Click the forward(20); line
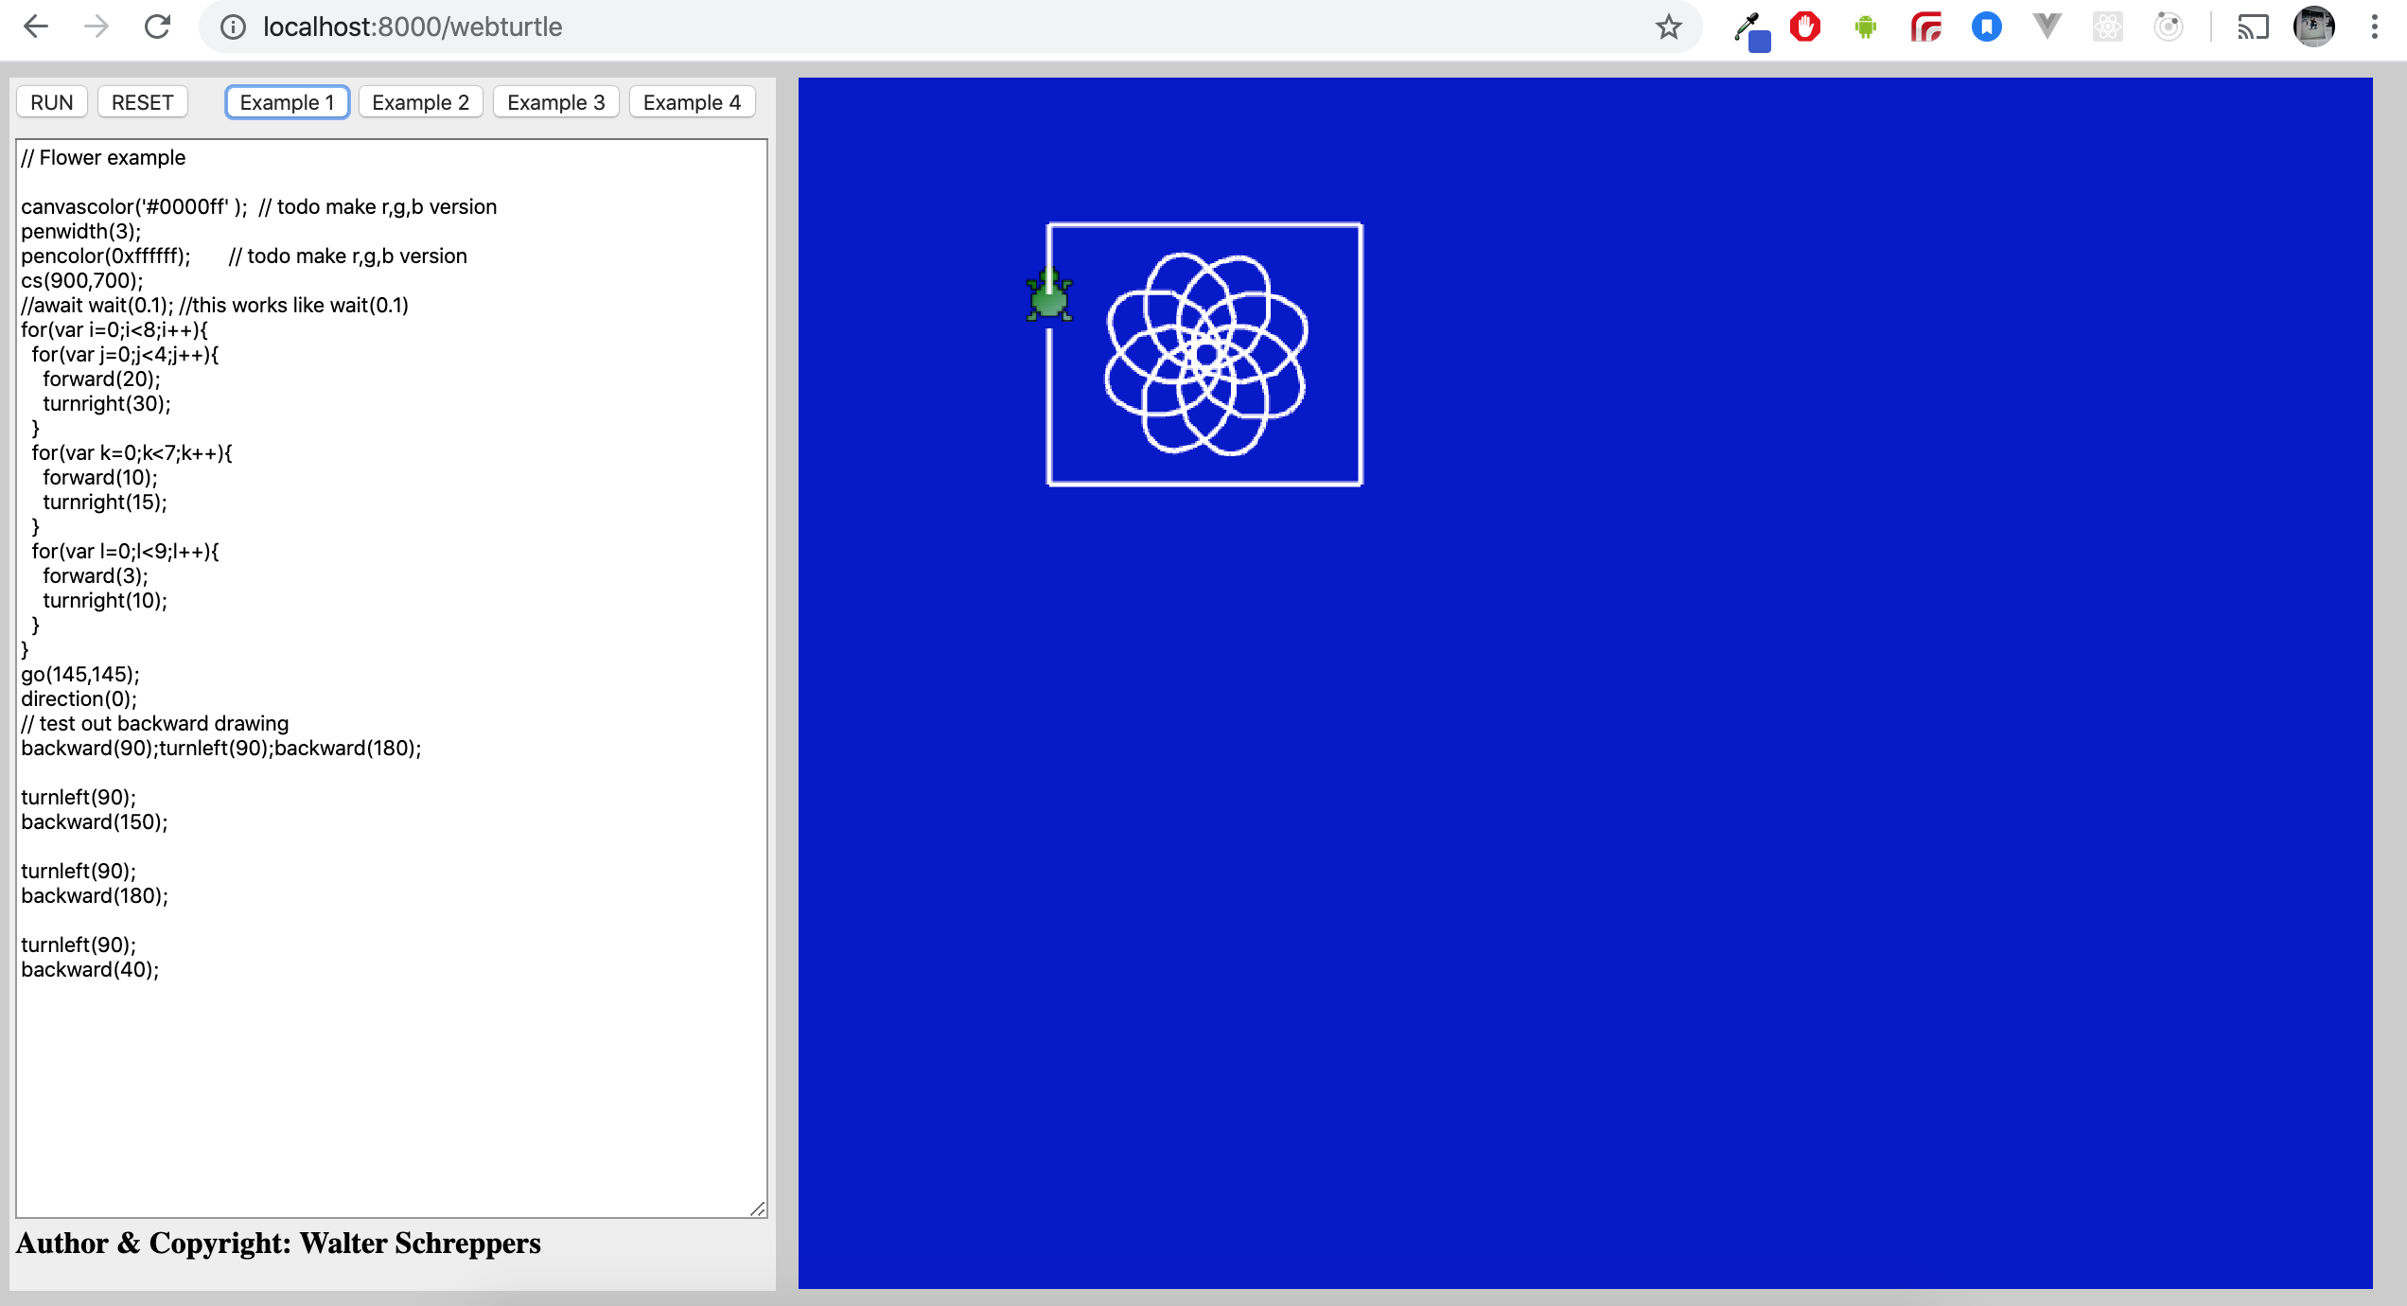2407x1306 pixels. coord(102,379)
